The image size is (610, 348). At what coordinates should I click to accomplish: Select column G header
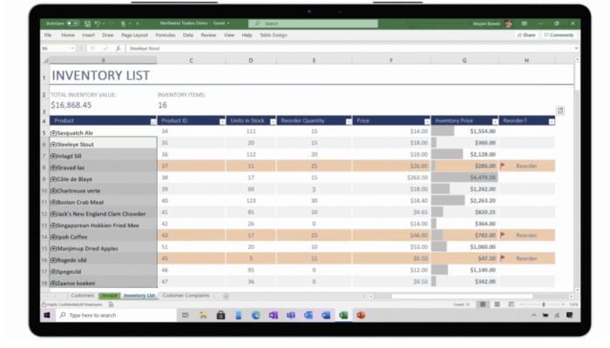click(x=464, y=61)
